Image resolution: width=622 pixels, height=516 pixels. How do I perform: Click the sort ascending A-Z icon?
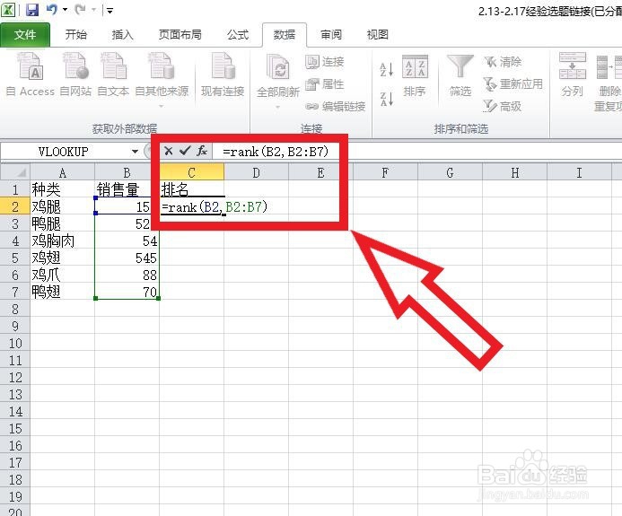tap(386, 69)
